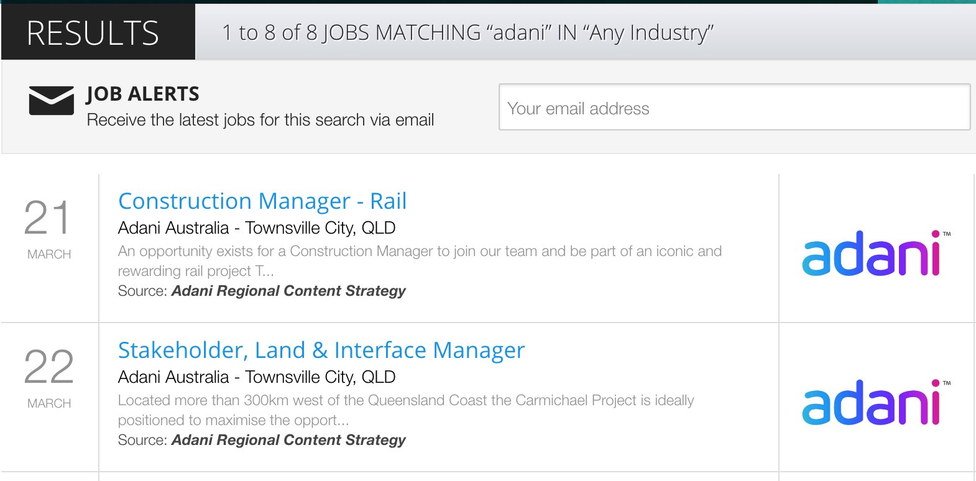Click the 21 March date block
Viewport: 976px width, 481px height.
pos(49,227)
